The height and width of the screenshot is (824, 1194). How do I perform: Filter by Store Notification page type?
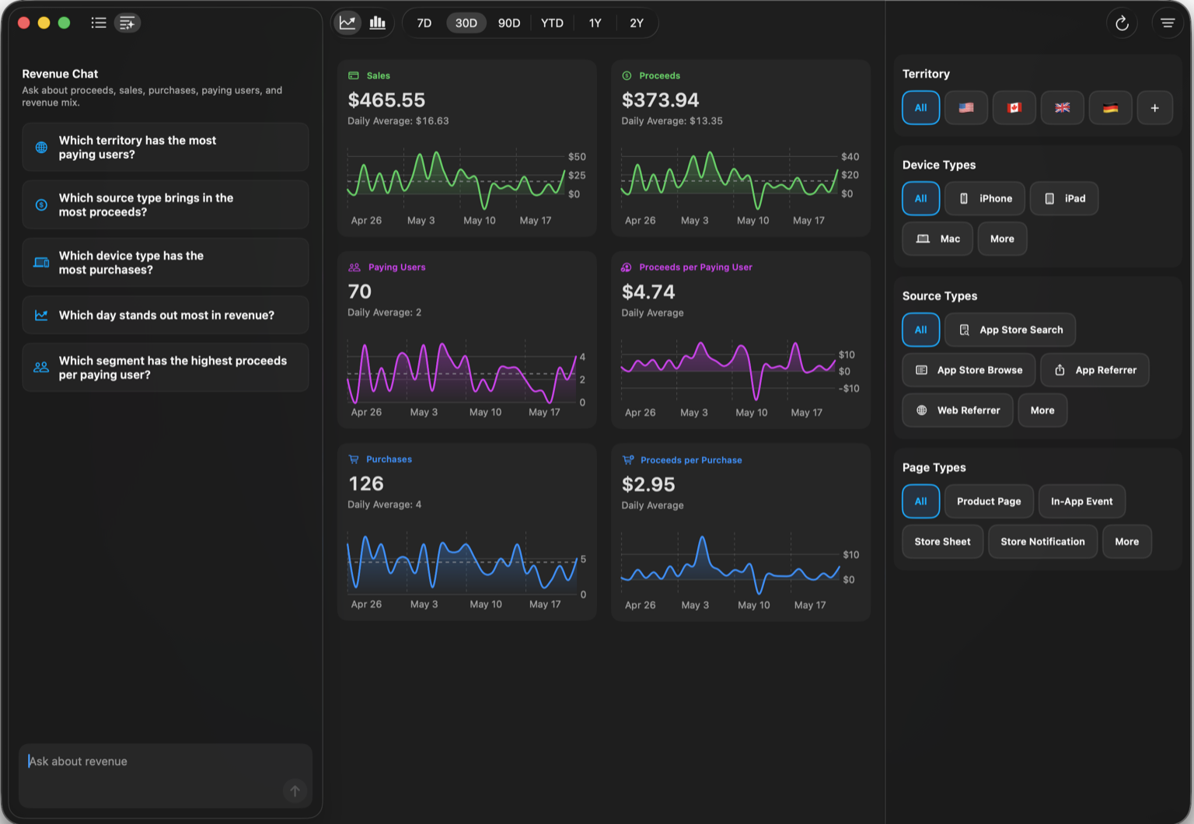pyautogui.click(x=1042, y=542)
